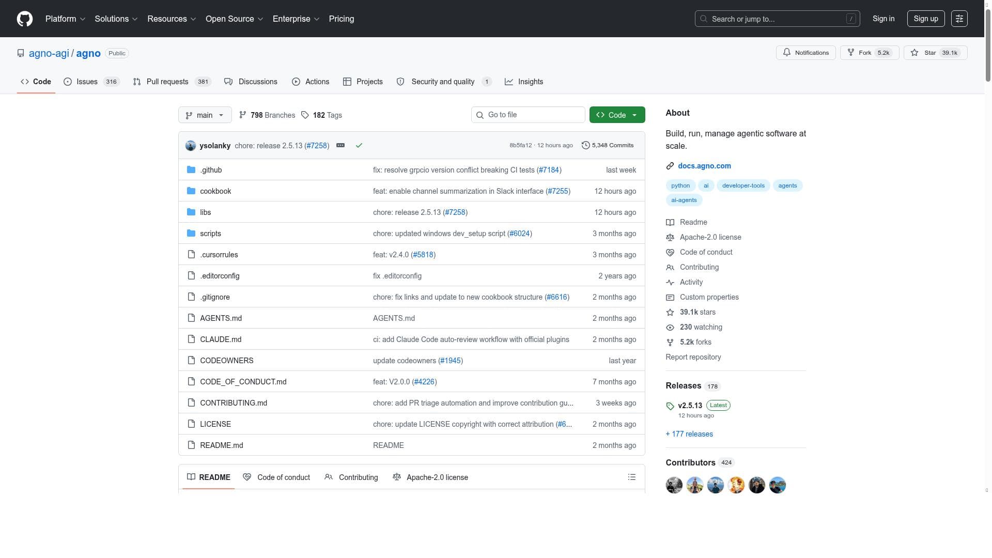Expand the Solutions menu

click(x=116, y=19)
